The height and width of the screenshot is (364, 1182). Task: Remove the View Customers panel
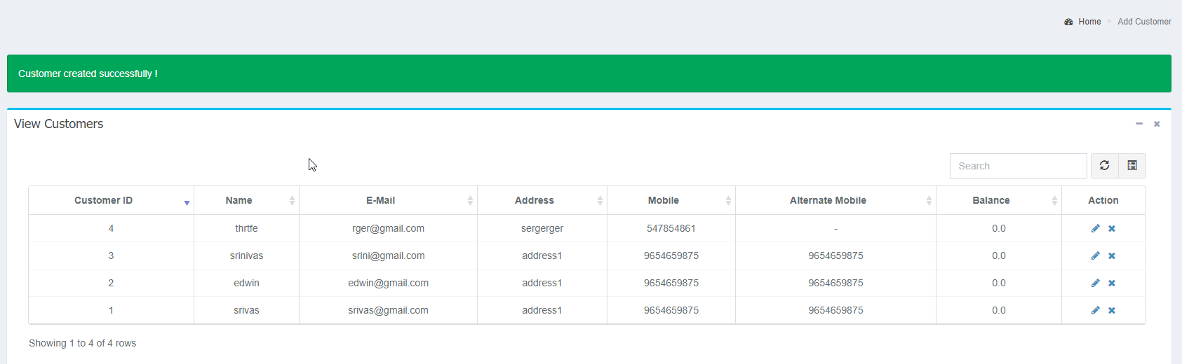1157,124
